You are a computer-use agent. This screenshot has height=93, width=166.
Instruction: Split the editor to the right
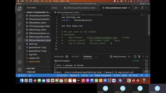142,8
